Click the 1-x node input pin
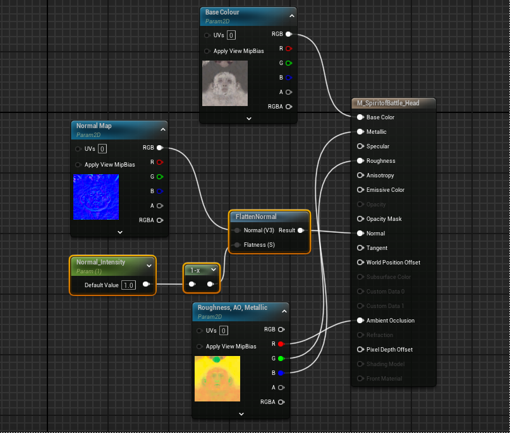Viewport: 510px width, 433px height. pos(192,284)
